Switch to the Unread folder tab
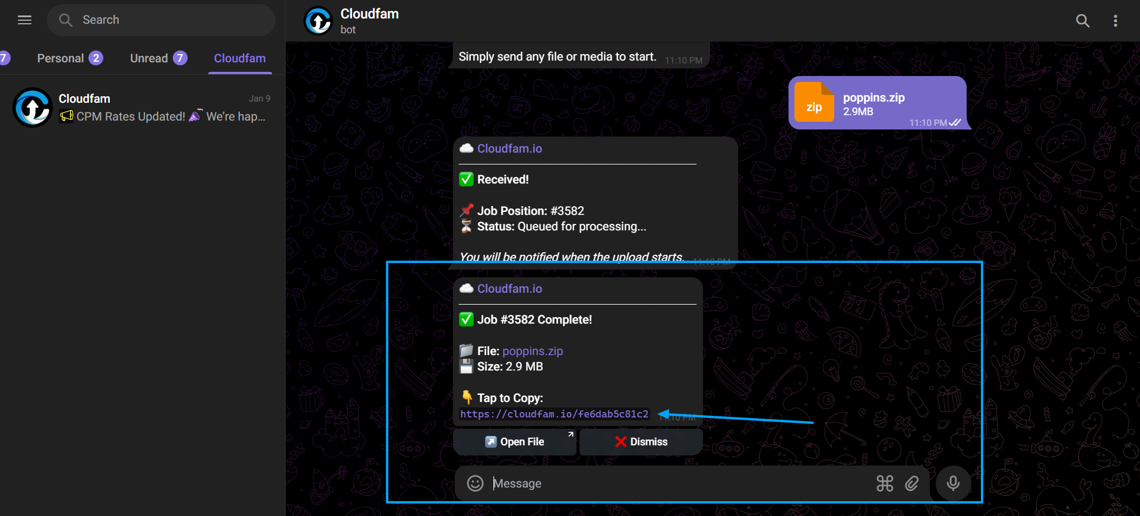Screen dimensions: 1140x516 point(159,58)
